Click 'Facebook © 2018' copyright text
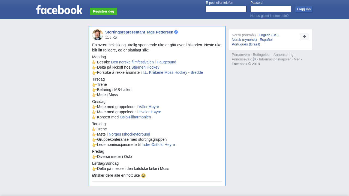The image size is (349, 196). click(x=246, y=64)
